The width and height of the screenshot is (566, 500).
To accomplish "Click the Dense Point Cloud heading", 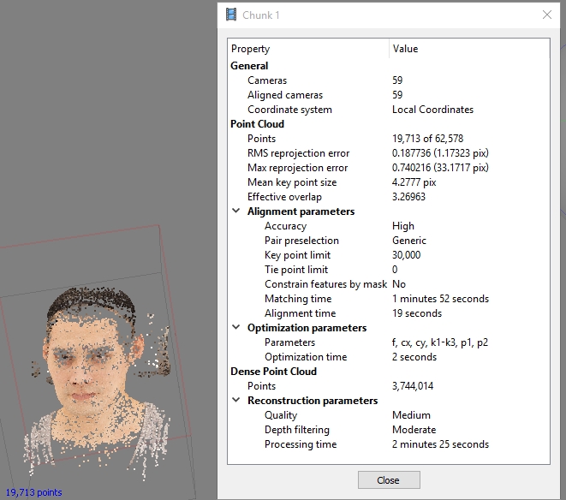I will (273, 372).
